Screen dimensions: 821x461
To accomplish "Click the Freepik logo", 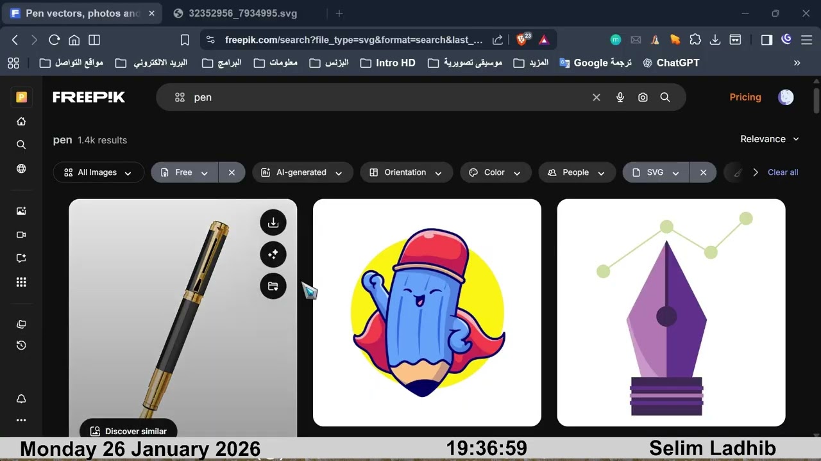I will click(89, 97).
